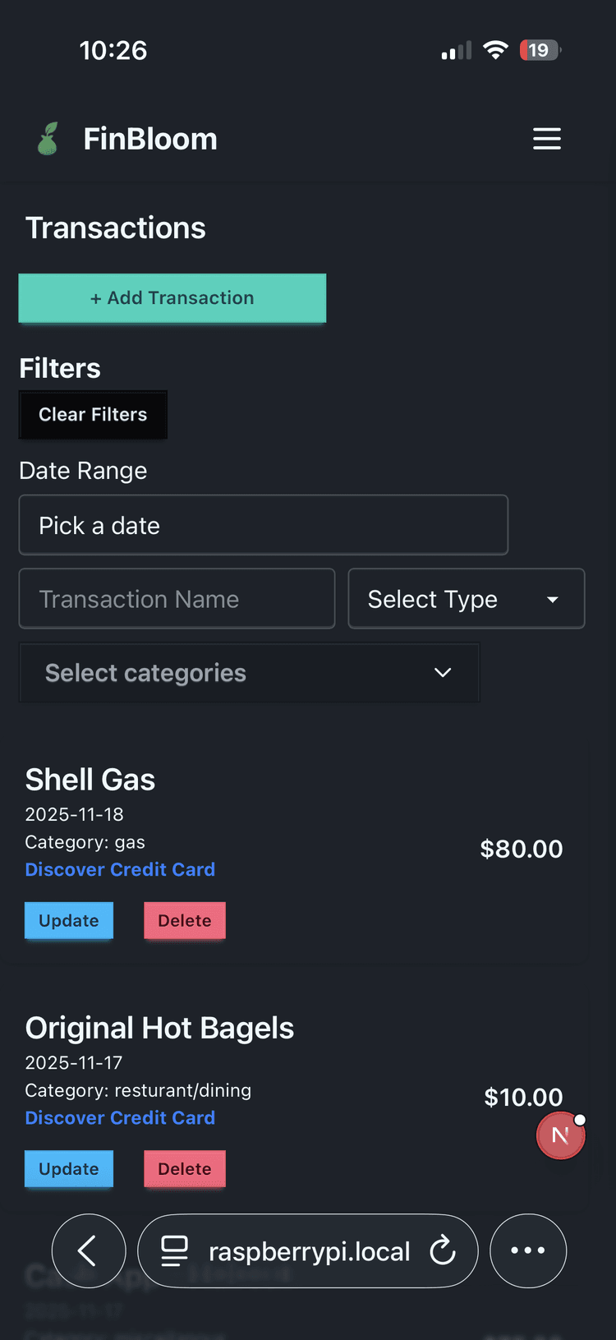The image size is (616, 1340).
Task: Select the Transactions heading
Action: coord(115,228)
